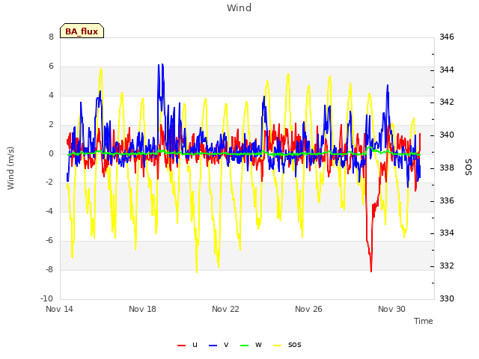Click the right axis value "336"
479x359 pixels.
pyautogui.click(x=447, y=200)
